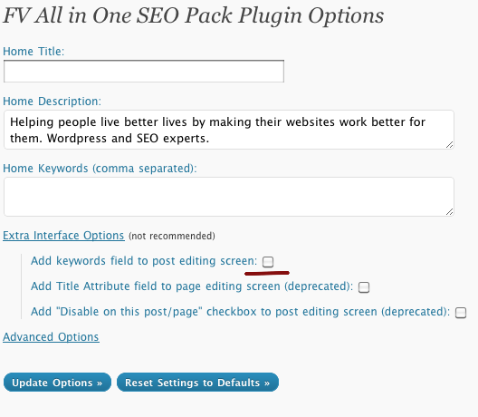Click the "(not recommended)" note text
Screen dimensions: 478x417
[x=172, y=236]
